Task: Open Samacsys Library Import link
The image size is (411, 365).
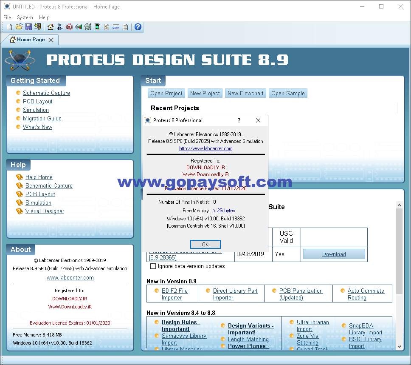Action: (184, 339)
